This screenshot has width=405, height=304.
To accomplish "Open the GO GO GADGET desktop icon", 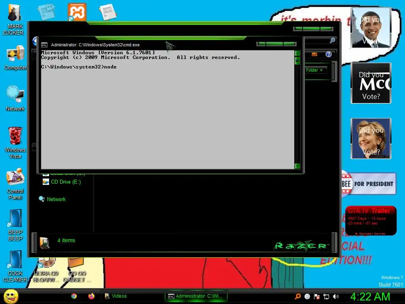I will 77,270.
